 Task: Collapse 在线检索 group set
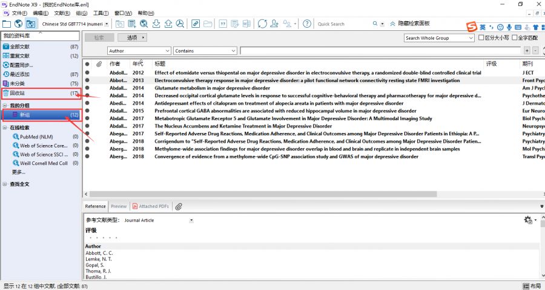pyautogui.click(x=5, y=127)
